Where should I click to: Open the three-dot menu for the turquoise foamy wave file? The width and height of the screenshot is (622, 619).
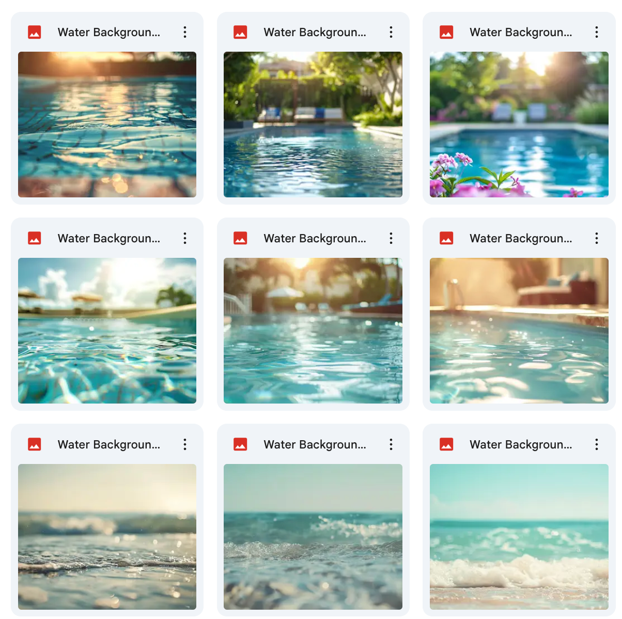click(x=597, y=444)
